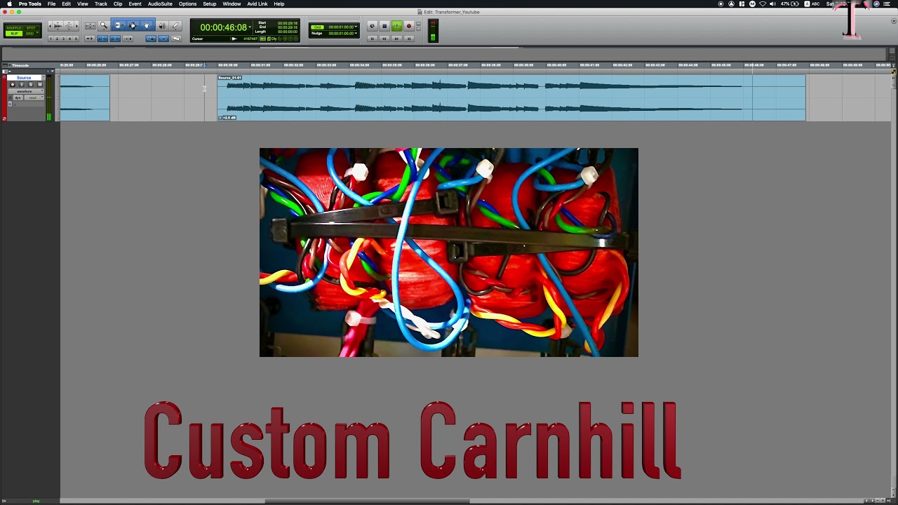Screen dimensions: 898x505
Task: Enable Spot edit mode
Action: [31, 28]
